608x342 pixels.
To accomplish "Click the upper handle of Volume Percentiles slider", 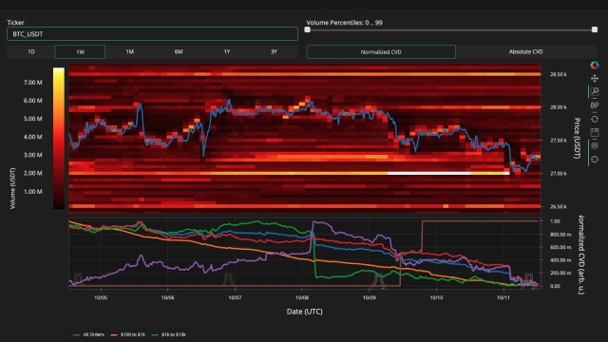I will [595, 29].
